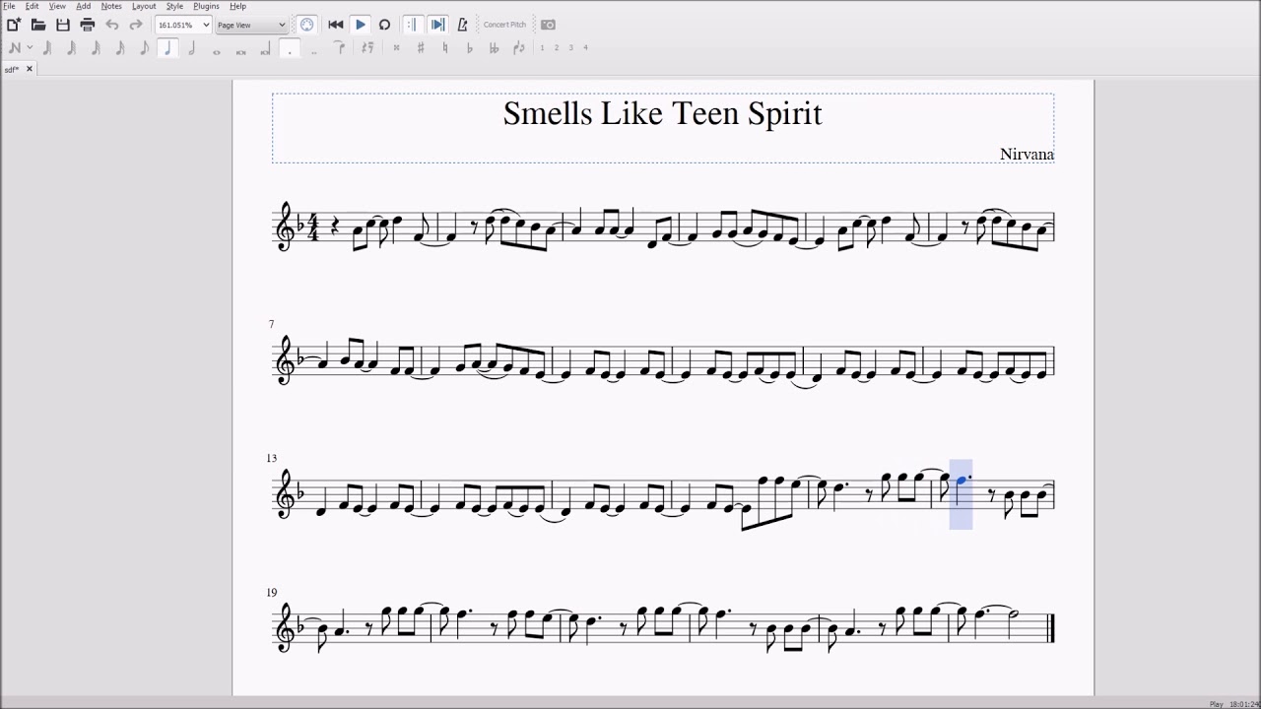
Task: Redo the last undone action
Action: tap(136, 25)
